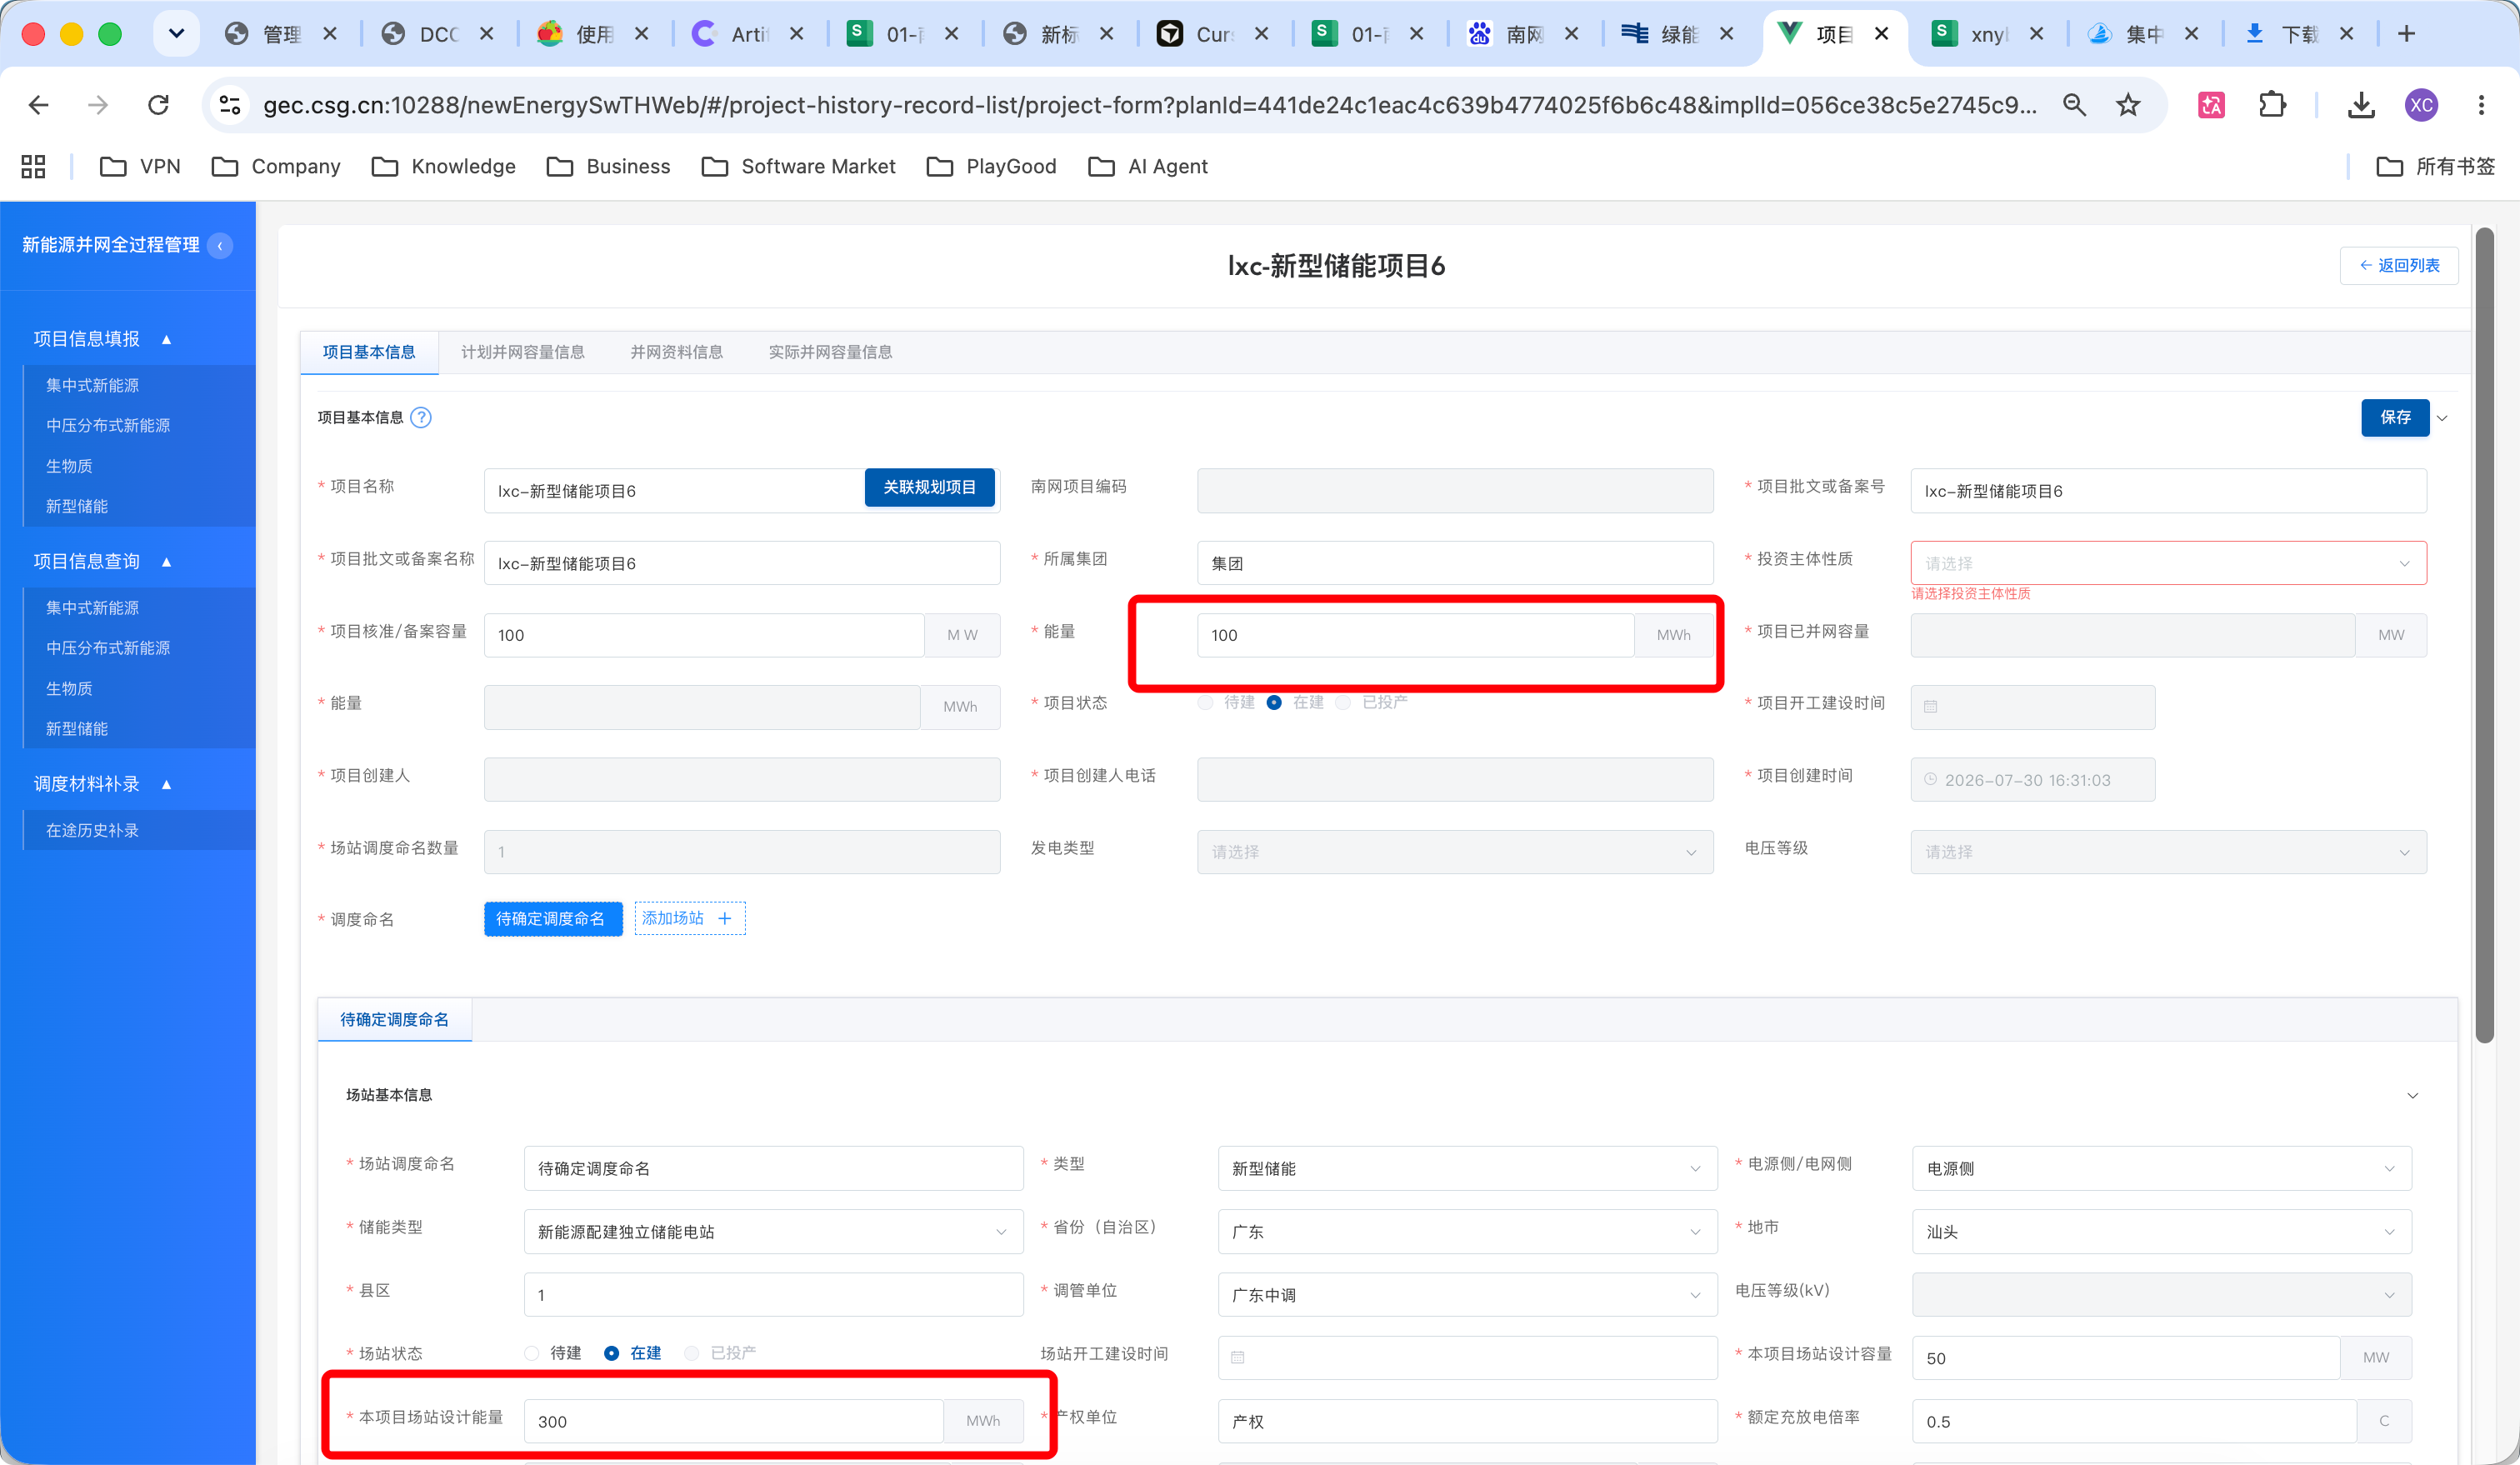Reload the page with refresh icon

click(x=158, y=105)
